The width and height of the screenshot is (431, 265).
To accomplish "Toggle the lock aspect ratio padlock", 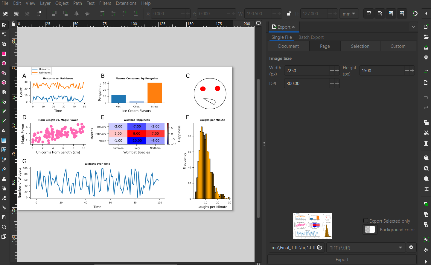I will tap(289, 13).
